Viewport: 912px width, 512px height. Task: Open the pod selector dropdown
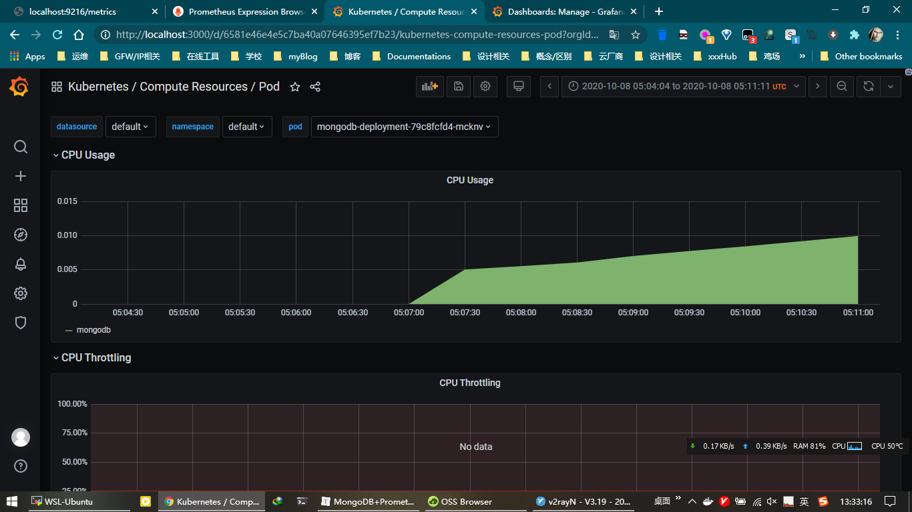[x=404, y=127]
